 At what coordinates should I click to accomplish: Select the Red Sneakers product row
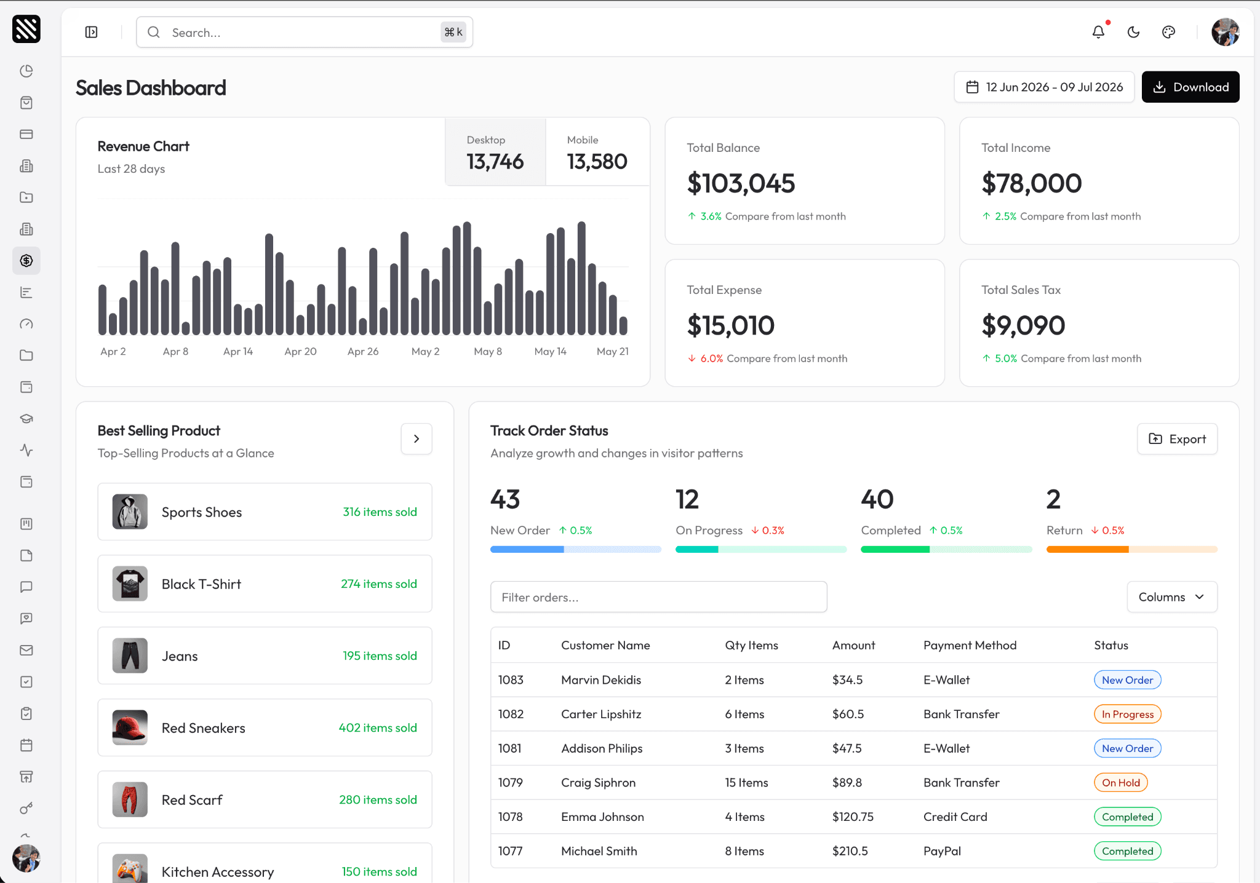[x=265, y=727]
